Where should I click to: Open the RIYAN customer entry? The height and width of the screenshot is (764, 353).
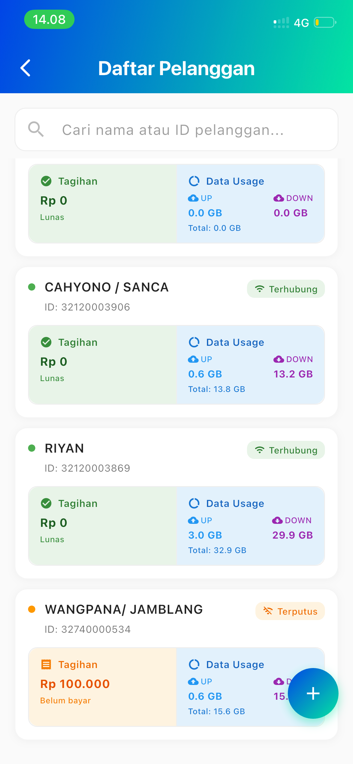click(64, 448)
